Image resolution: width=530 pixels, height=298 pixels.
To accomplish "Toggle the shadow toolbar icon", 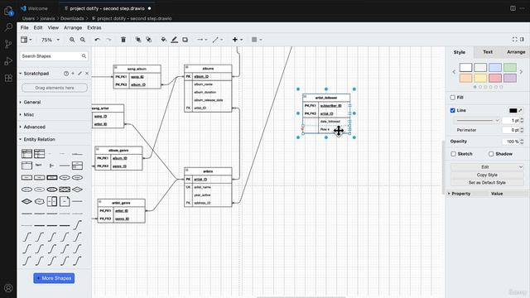I will click(x=185, y=40).
